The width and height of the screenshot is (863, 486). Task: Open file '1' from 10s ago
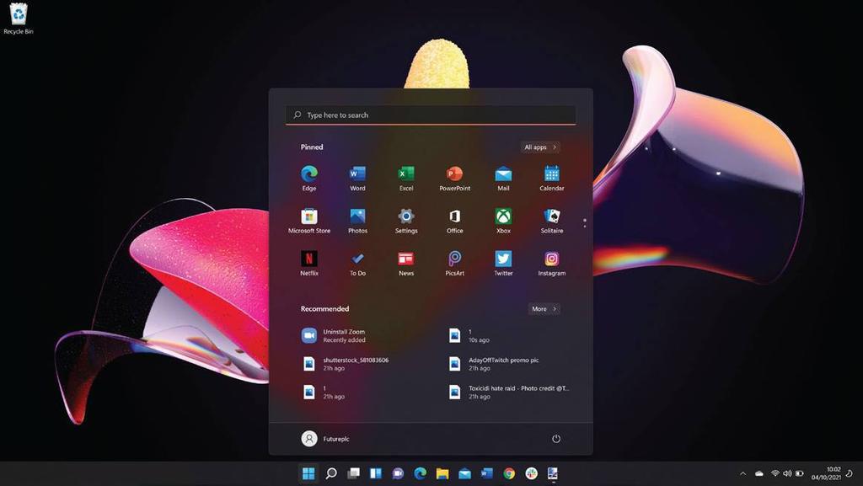[469, 336]
